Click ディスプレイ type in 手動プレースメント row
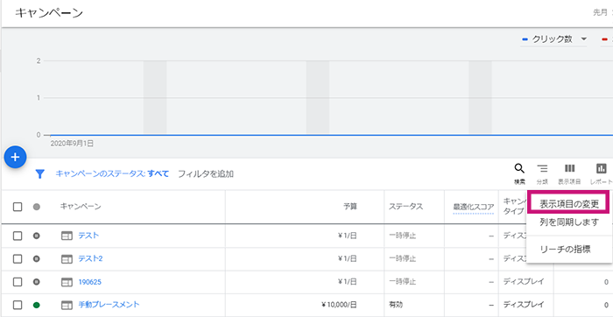The image size is (613, 317). (x=523, y=305)
